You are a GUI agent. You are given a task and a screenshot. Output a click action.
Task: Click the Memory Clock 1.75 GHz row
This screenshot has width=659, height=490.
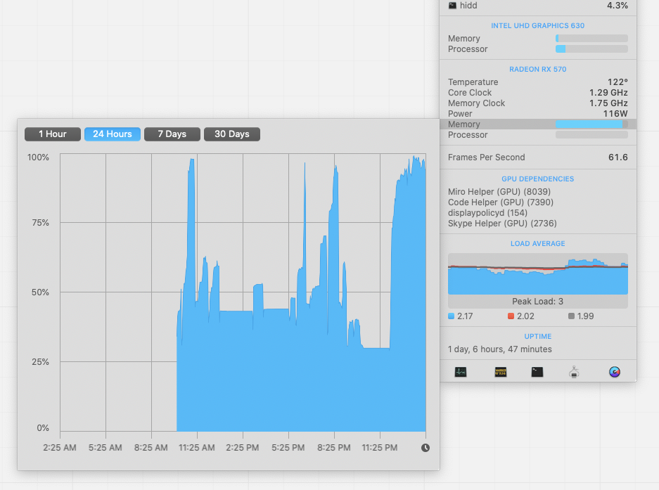[x=538, y=103]
